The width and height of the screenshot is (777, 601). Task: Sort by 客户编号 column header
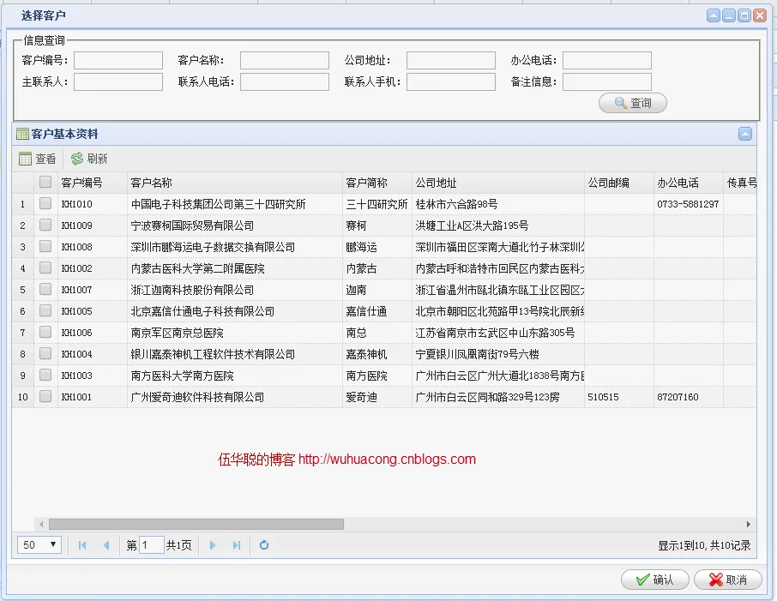point(92,183)
